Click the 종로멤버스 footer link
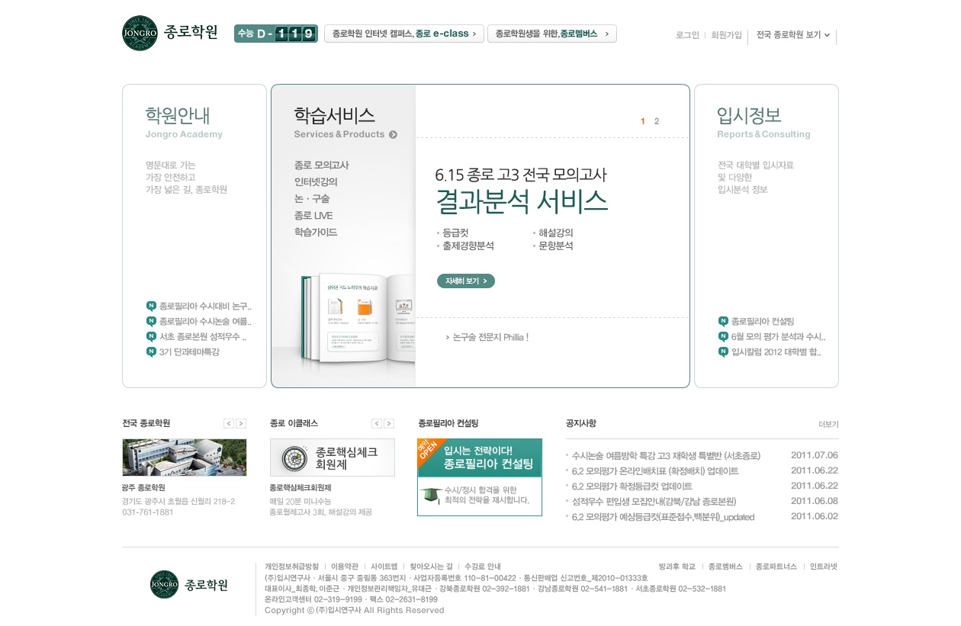961x626 pixels. tap(725, 567)
